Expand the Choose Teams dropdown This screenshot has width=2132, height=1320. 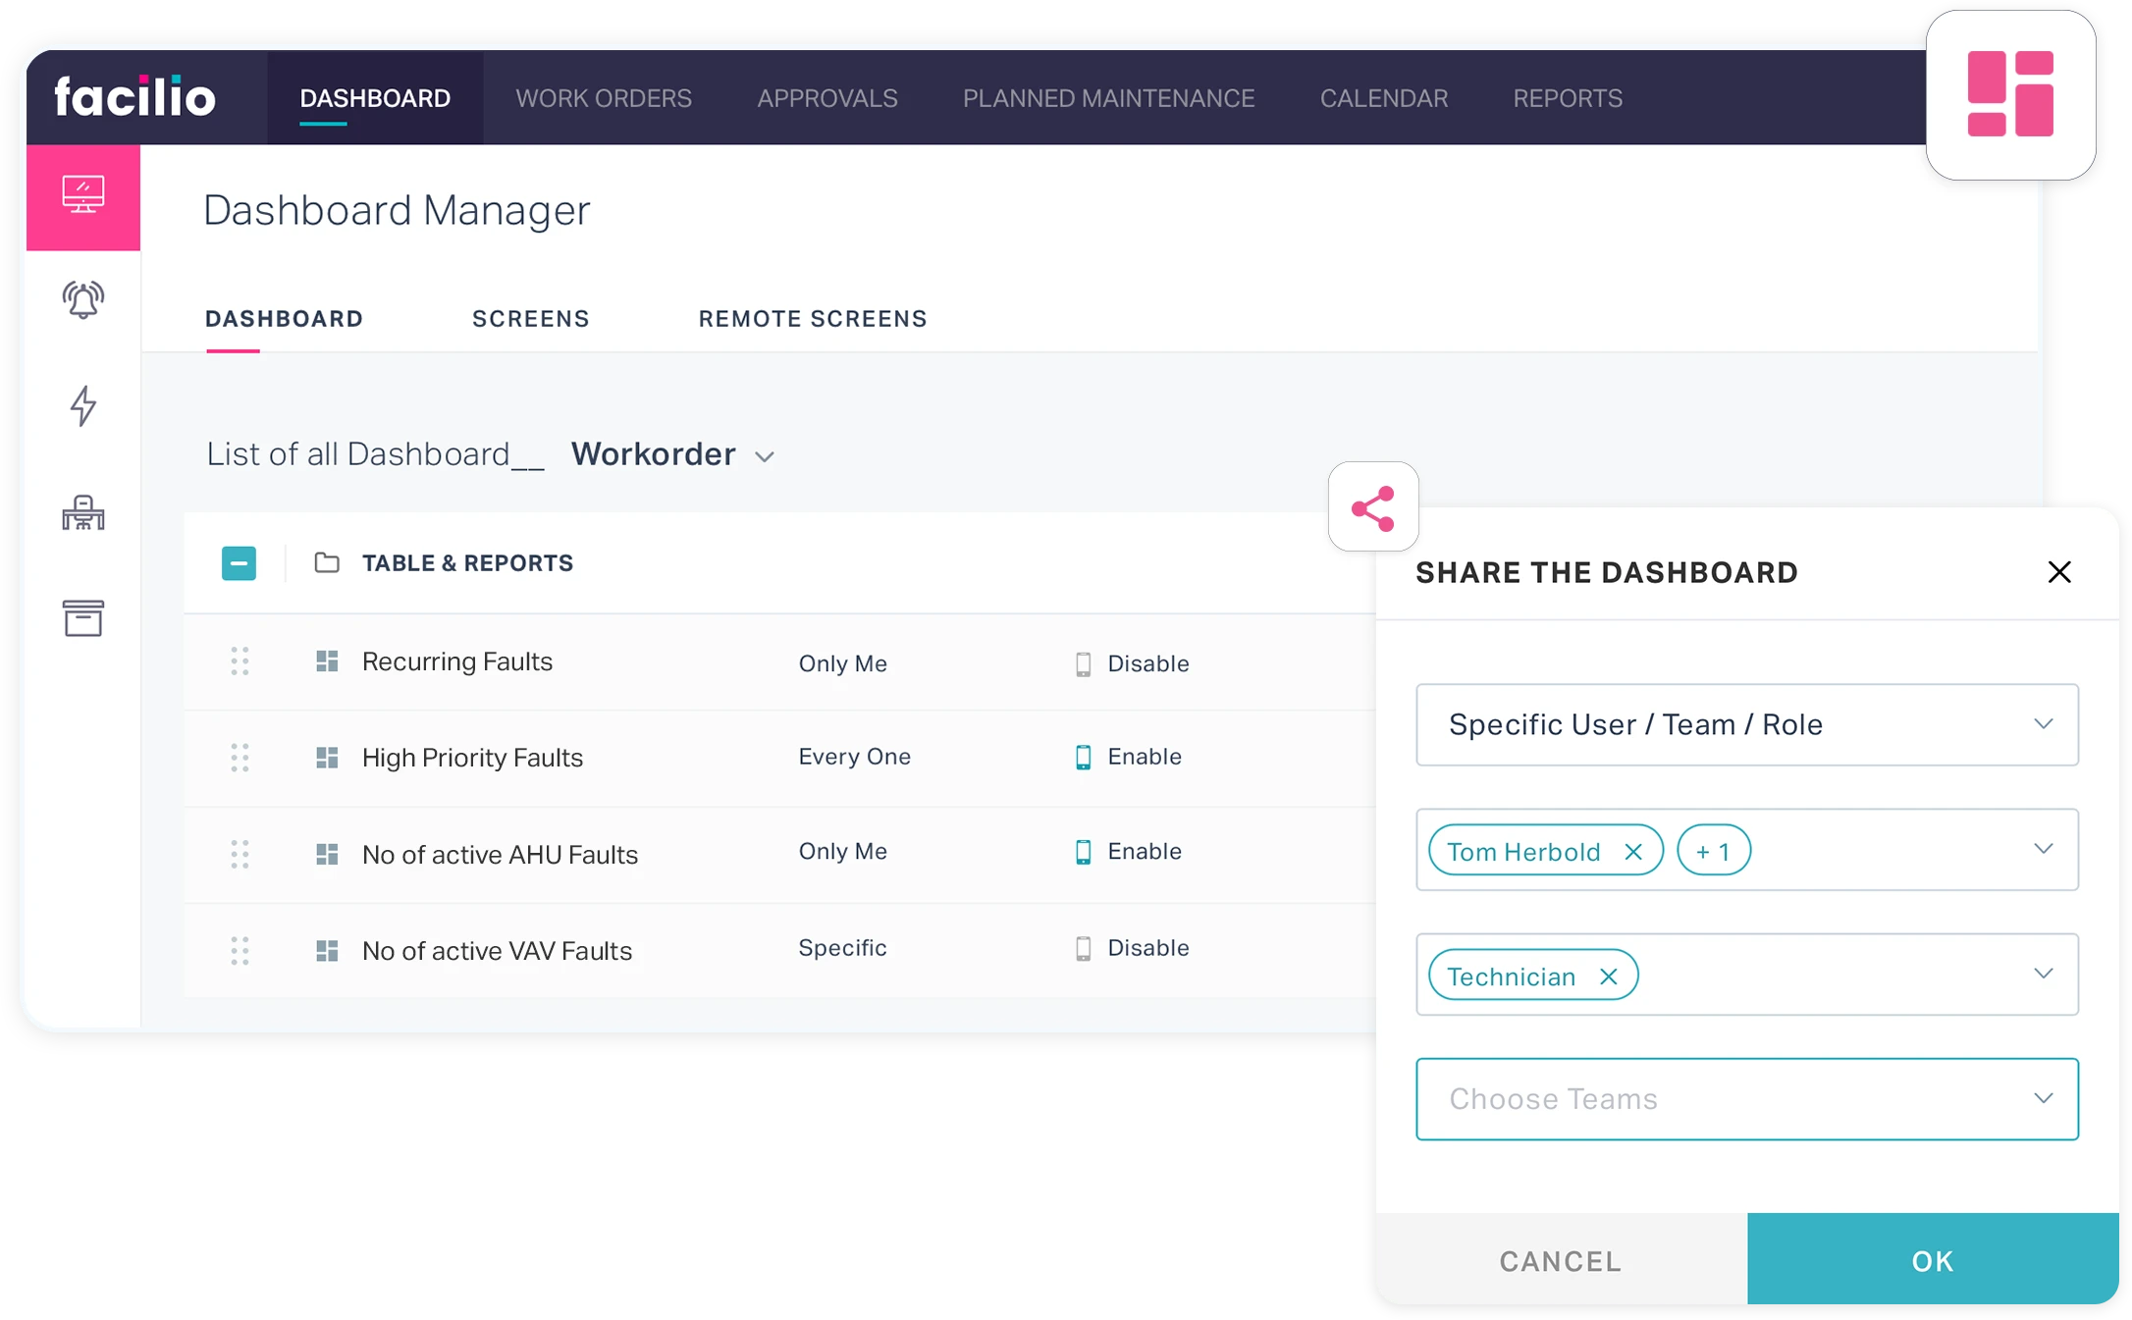pos(1746,1098)
